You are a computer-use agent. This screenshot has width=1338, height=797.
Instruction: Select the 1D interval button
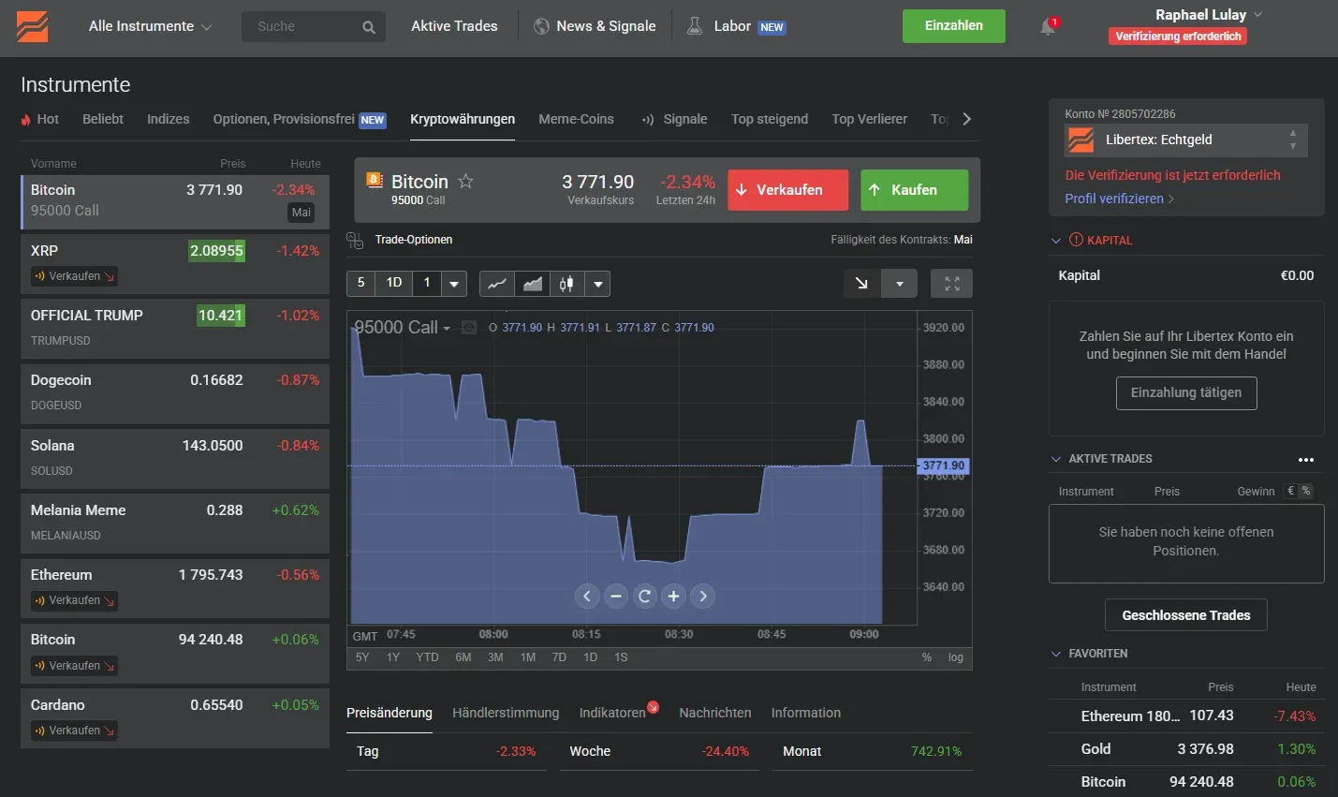pyautogui.click(x=394, y=283)
